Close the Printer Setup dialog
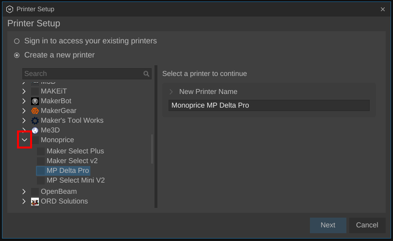Image resolution: width=393 pixels, height=241 pixels. pyautogui.click(x=383, y=9)
